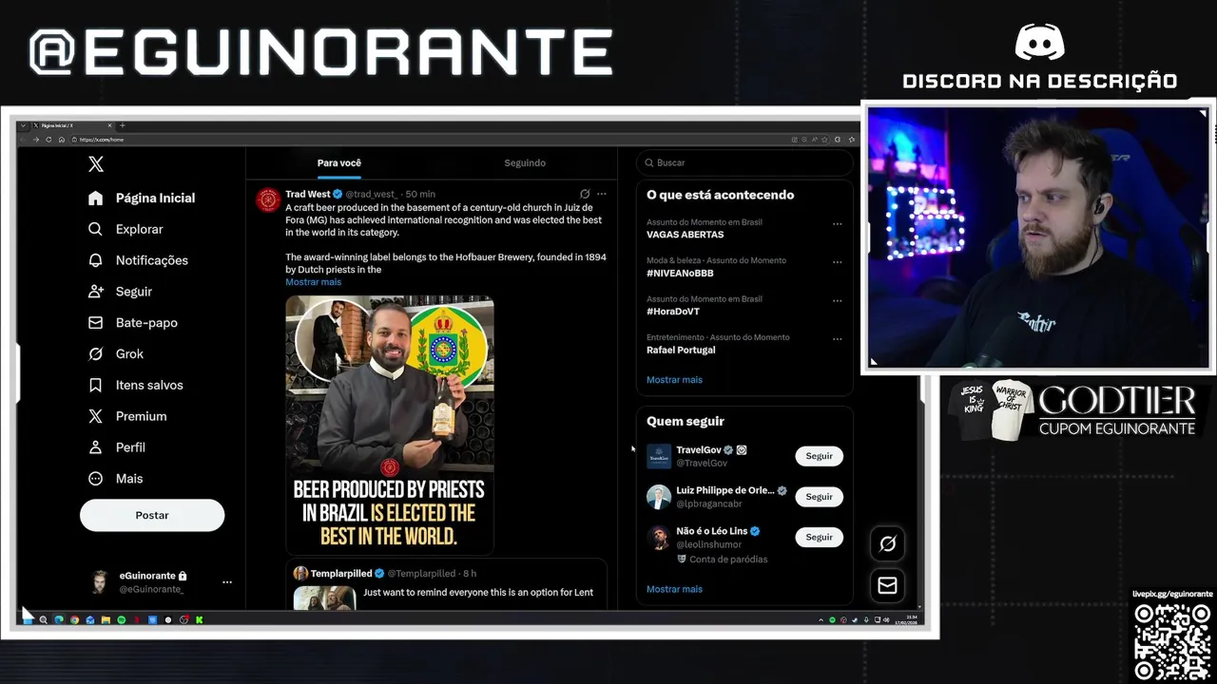Open Spotify from taskbar
Viewport: 1217px width, 684px height.
[122, 620]
